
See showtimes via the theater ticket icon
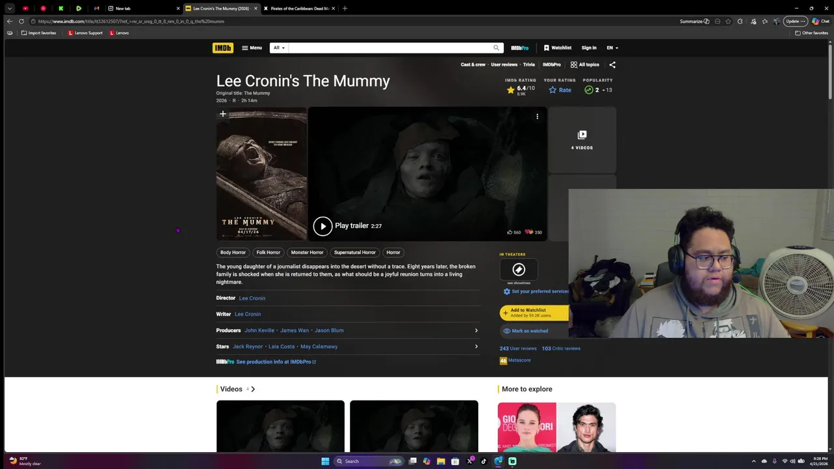(x=519, y=269)
